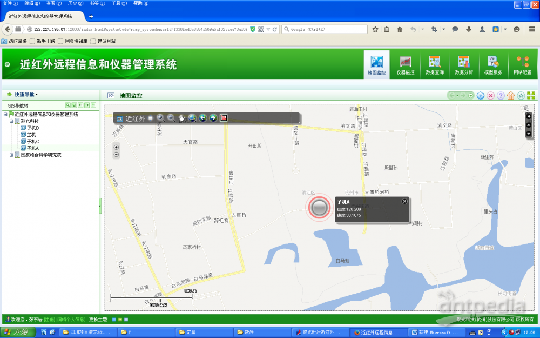
Task: Collapse the 聚光科技 tree node
Action: (x=11, y=122)
